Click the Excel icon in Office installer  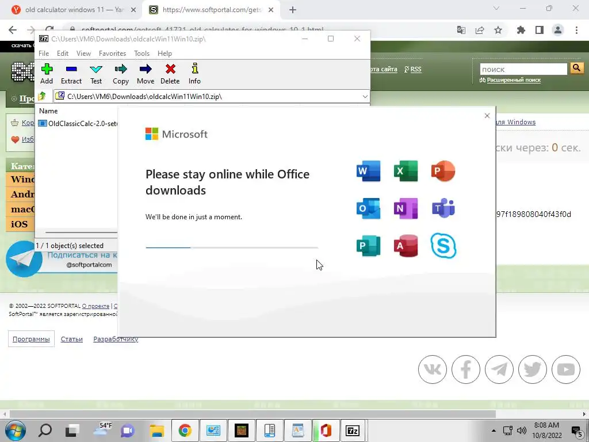click(406, 170)
